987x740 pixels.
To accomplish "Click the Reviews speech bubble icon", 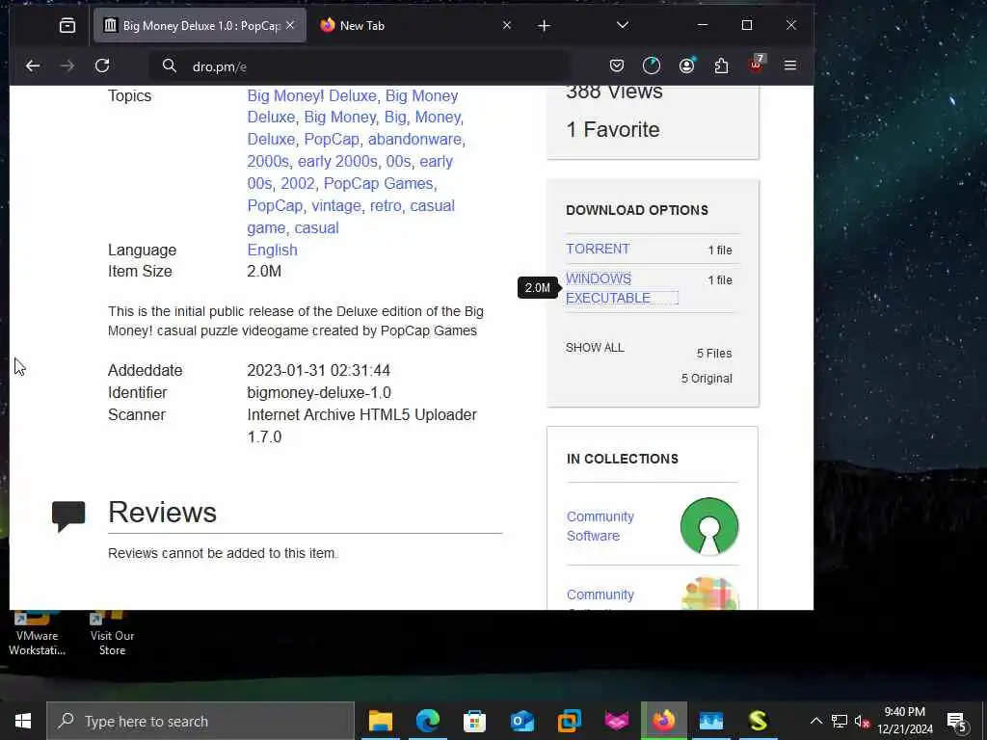I will click(x=68, y=516).
